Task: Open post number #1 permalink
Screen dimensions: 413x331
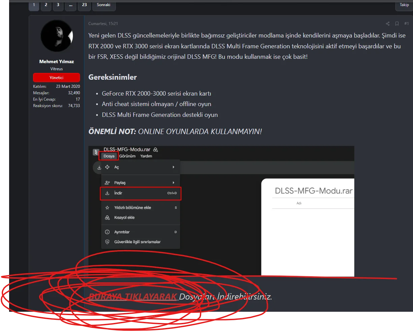Action: (x=407, y=24)
